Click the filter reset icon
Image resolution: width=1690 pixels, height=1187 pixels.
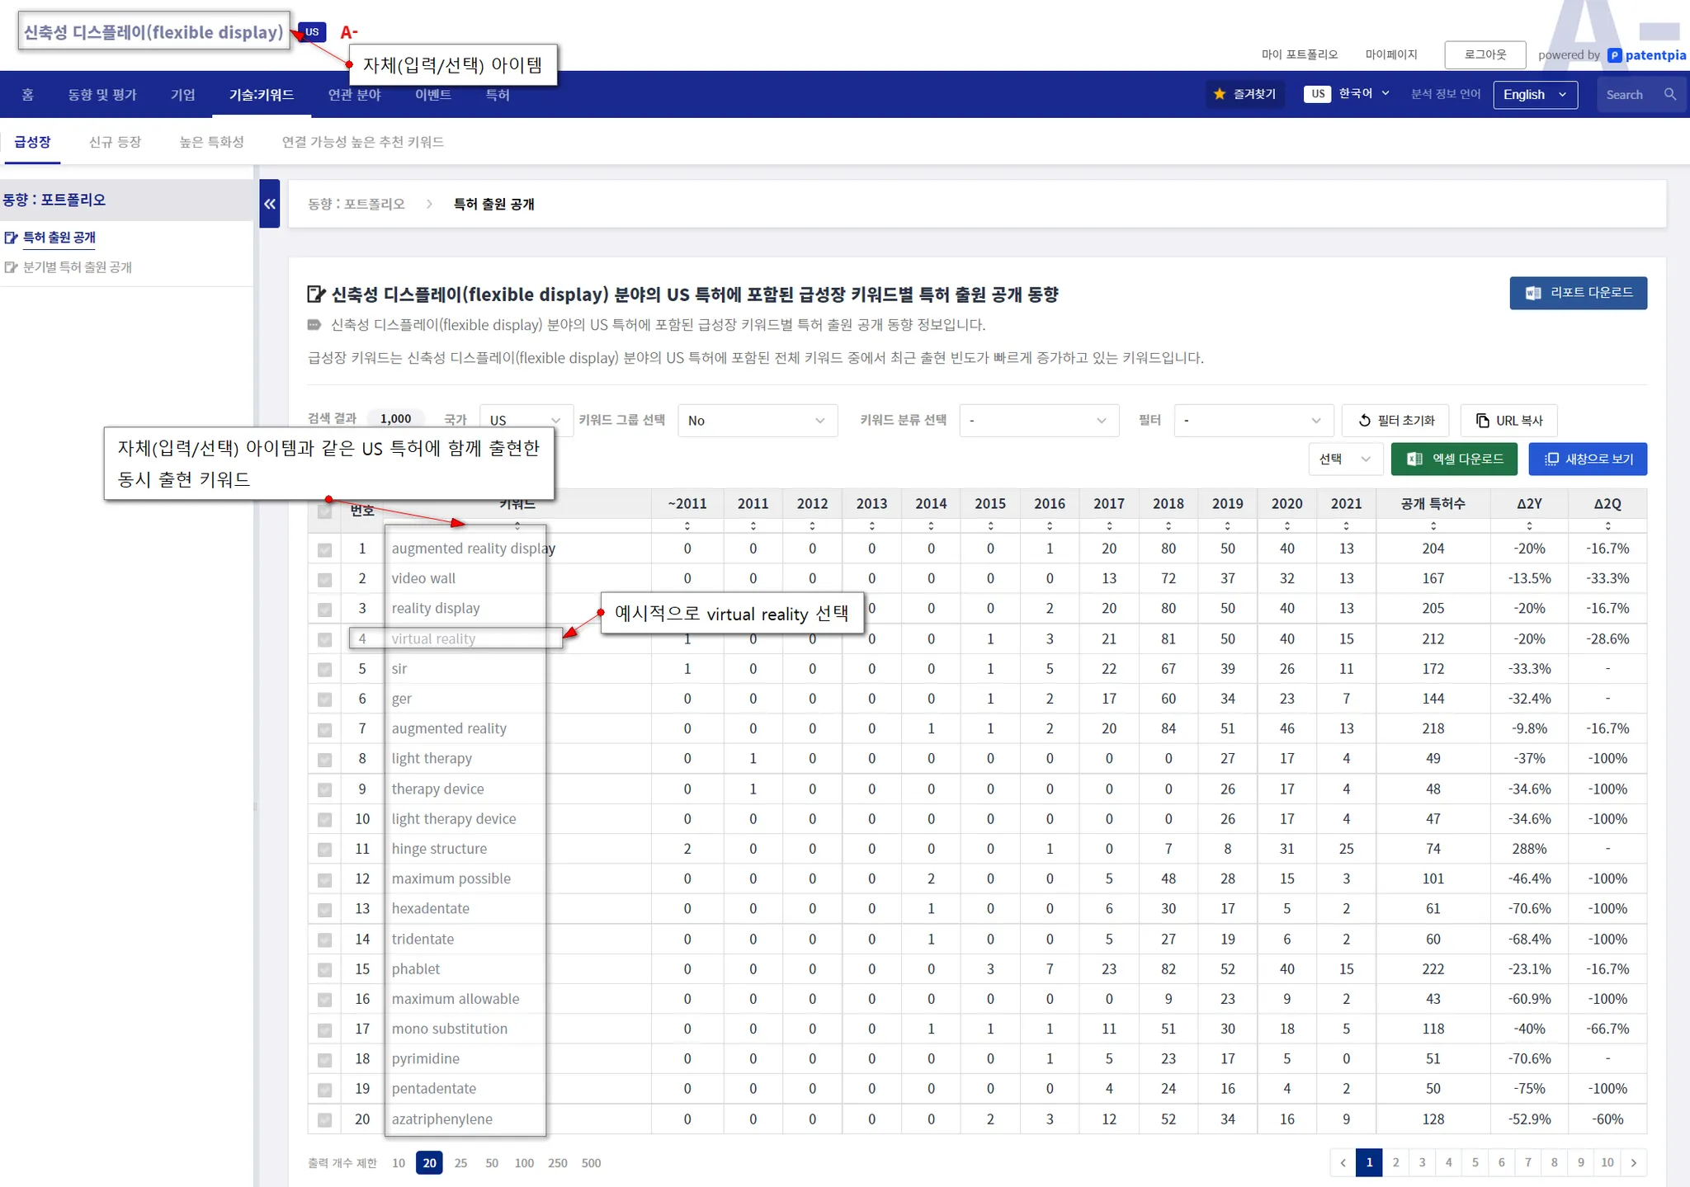(1365, 421)
